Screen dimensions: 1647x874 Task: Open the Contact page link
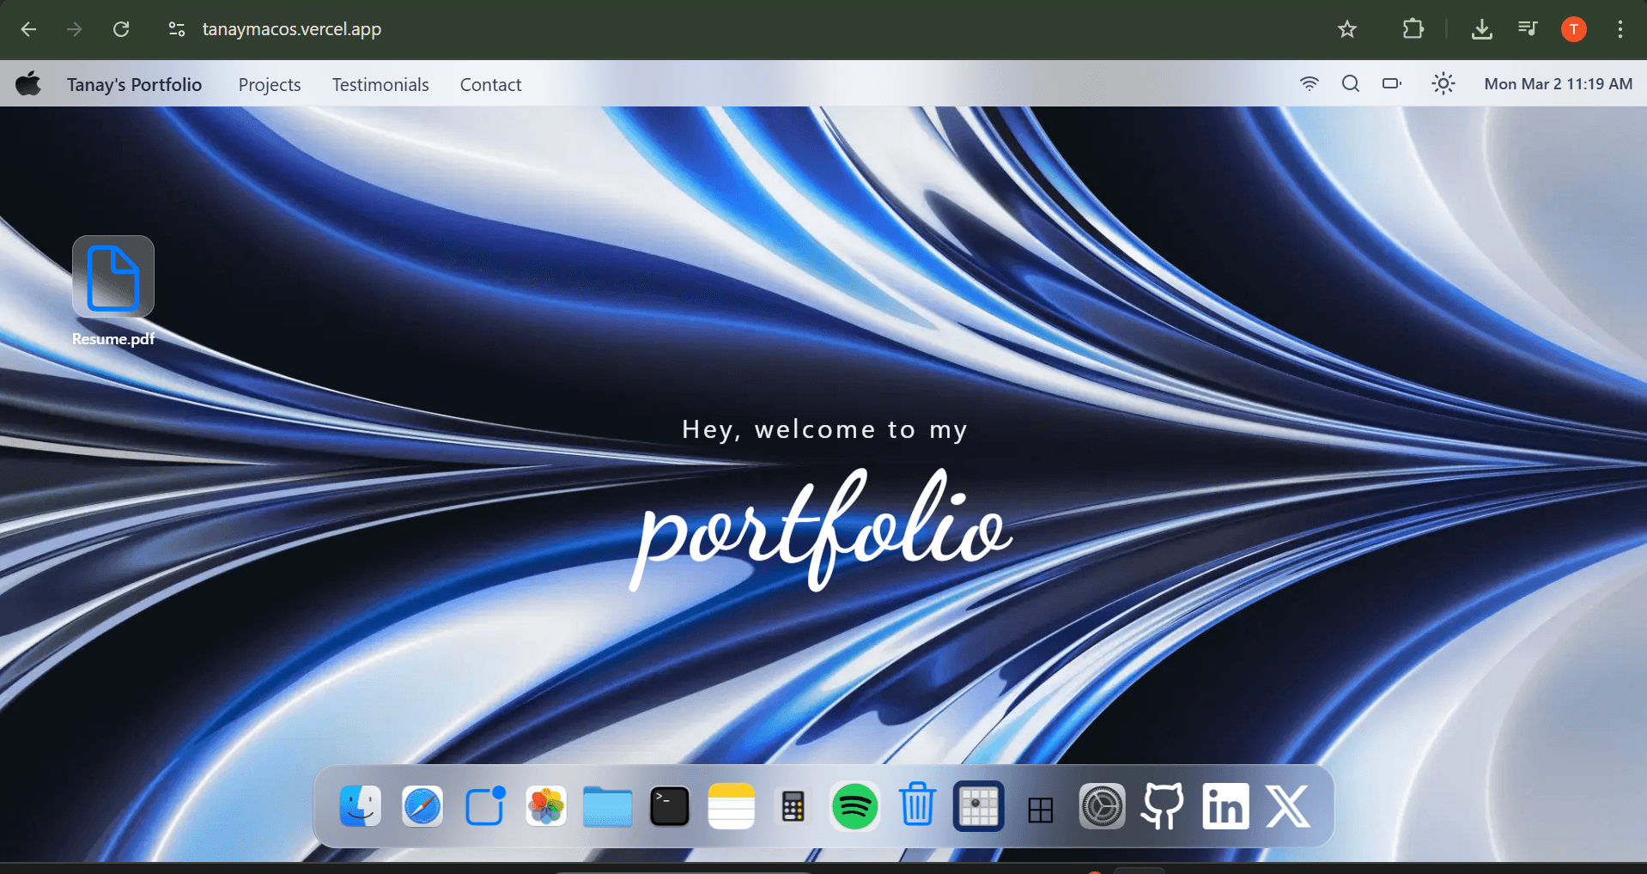(490, 83)
